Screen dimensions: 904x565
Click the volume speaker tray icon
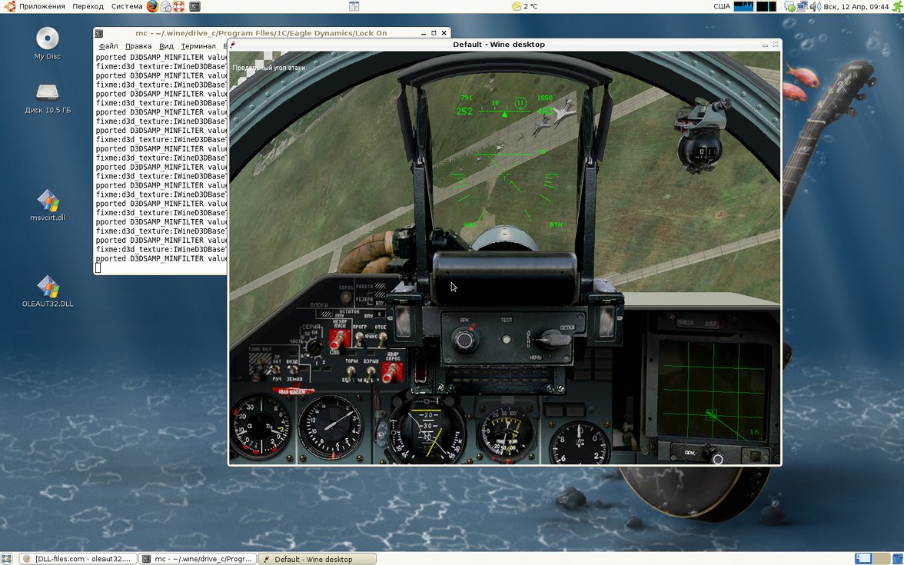coord(815,6)
